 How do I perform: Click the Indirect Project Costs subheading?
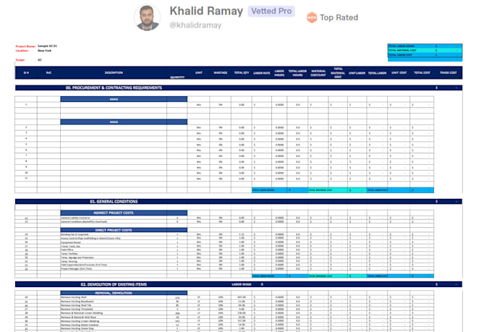pyautogui.click(x=114, y=213)
